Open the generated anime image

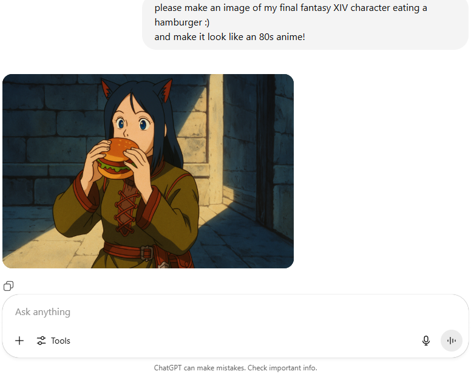pos(148,171)
